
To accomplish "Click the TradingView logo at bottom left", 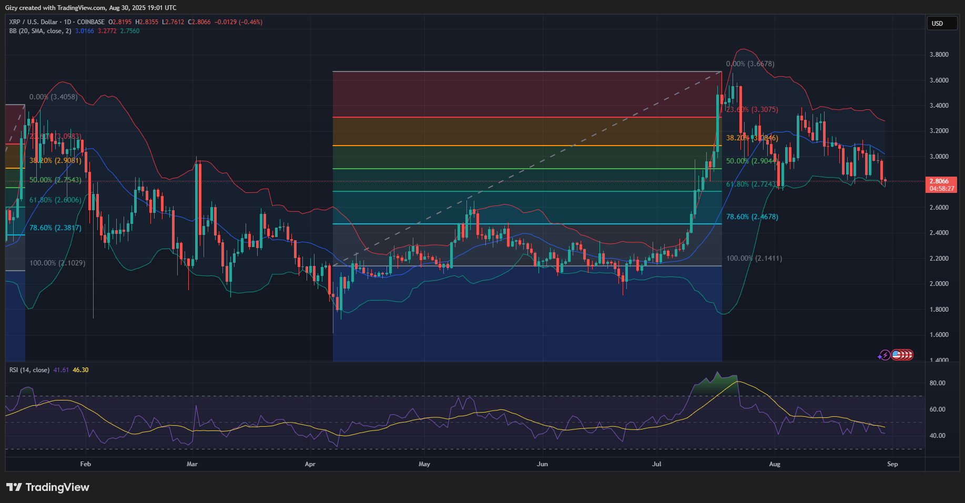I will (48, 487).
